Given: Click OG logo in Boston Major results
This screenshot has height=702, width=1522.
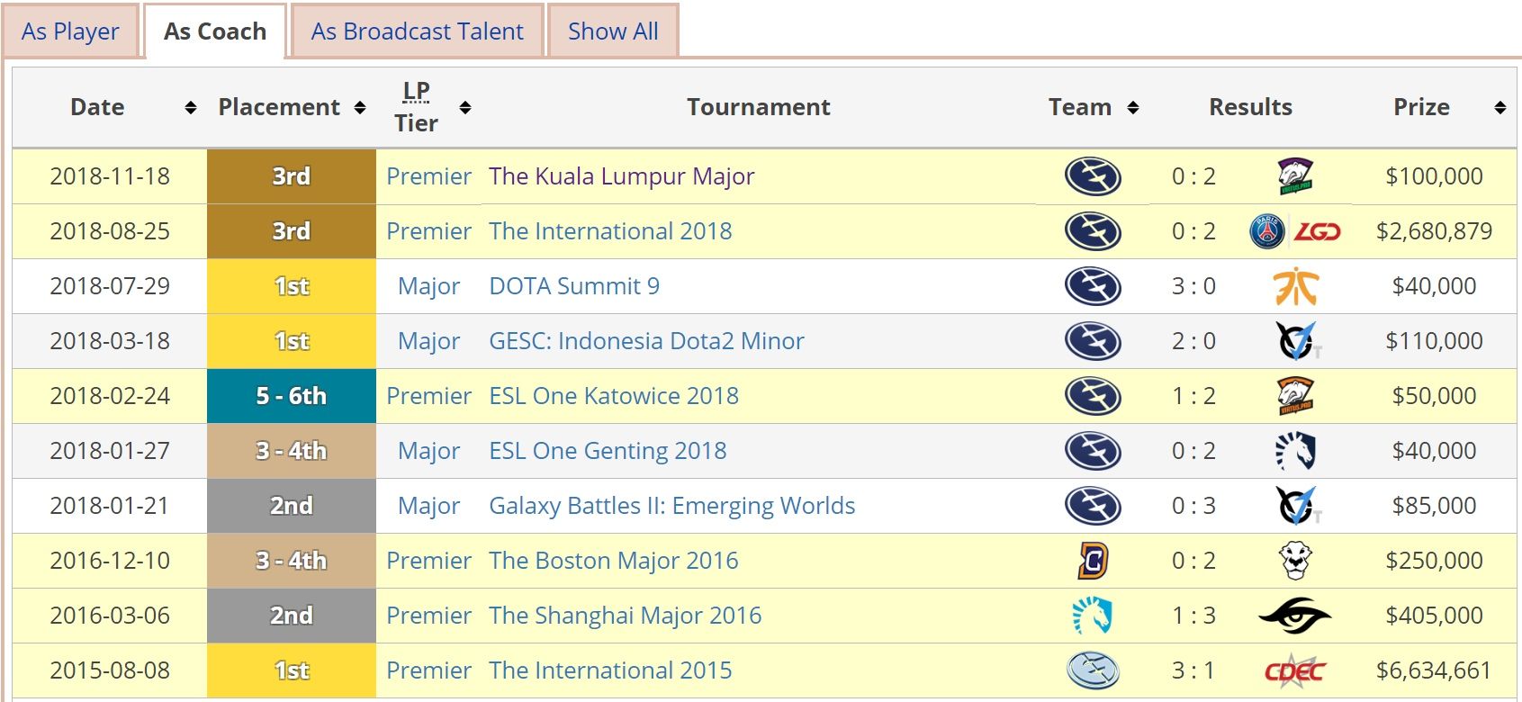Looking at the screenshot, I should [1295, 561].
